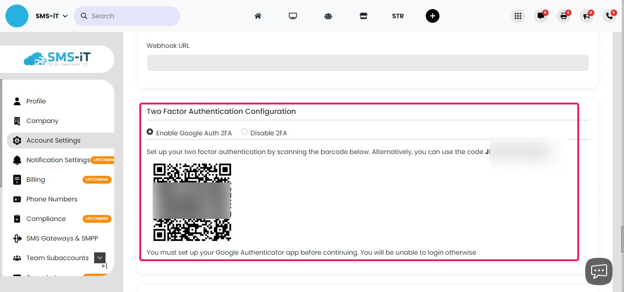
Task: Click the desktop monitor icon in header
Action: coord(293,15)
